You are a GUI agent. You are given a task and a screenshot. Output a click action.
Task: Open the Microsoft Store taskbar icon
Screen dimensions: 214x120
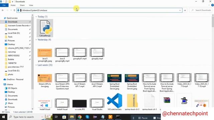pos(64,117)
